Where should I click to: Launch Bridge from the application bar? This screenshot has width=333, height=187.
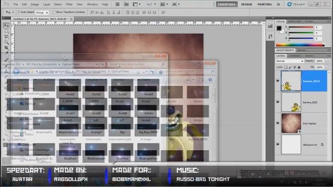click(118, 4)
